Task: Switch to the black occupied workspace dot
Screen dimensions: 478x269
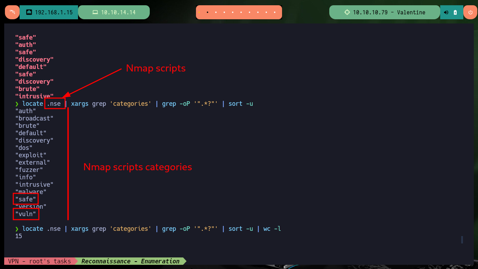Action: click(207, 12)
